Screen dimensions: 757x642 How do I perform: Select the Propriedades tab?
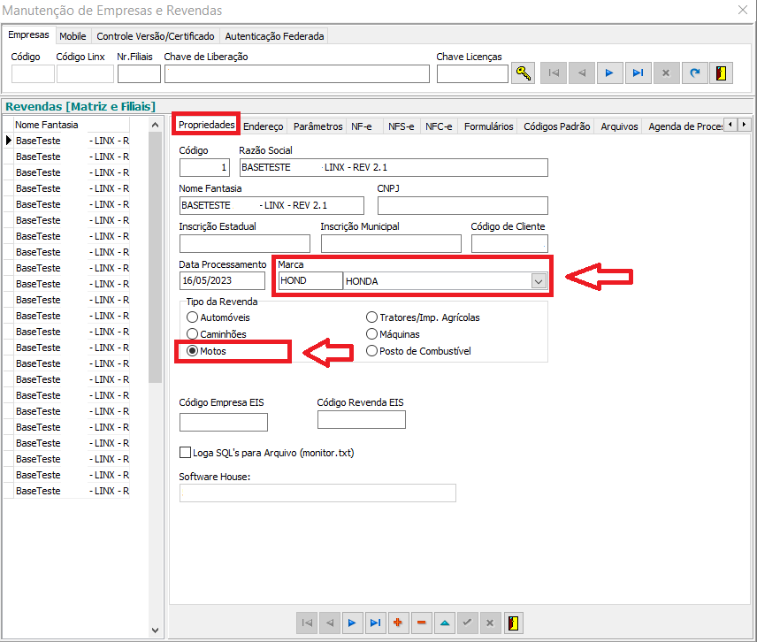pos(207,125)
